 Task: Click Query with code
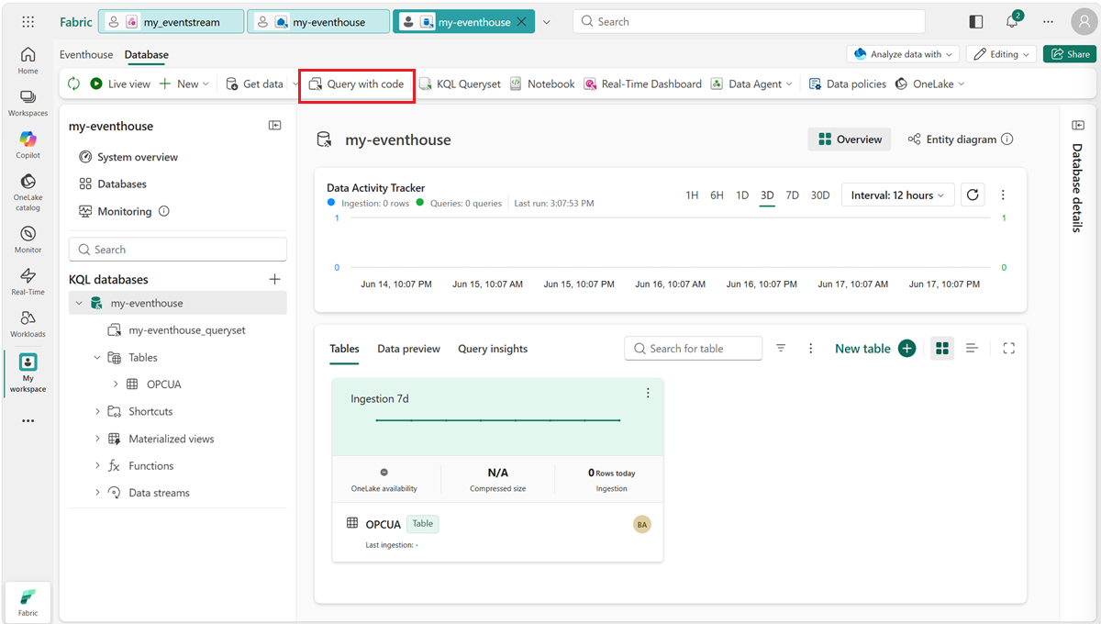click(x=356, y=84)
